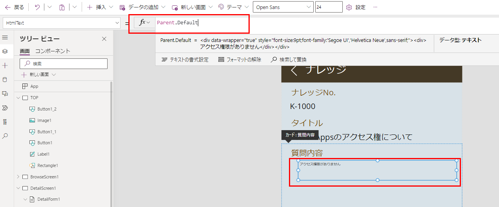Open the tree view layers icon
The image size is (499, 207).
5,51
